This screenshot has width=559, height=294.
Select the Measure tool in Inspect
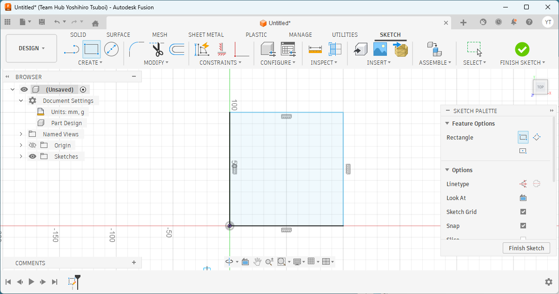315,49
